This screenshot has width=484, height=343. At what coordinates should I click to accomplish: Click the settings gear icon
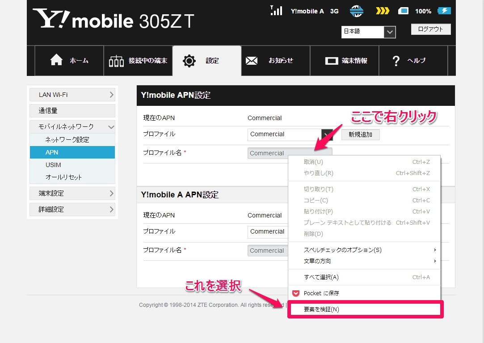click(189, 61)
